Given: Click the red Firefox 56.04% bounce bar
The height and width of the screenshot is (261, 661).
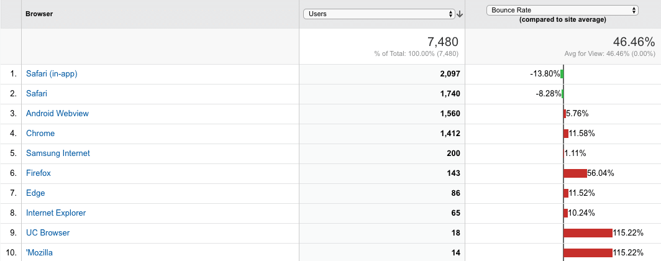Looking at the screenshot, I should (x=575, y=173).
